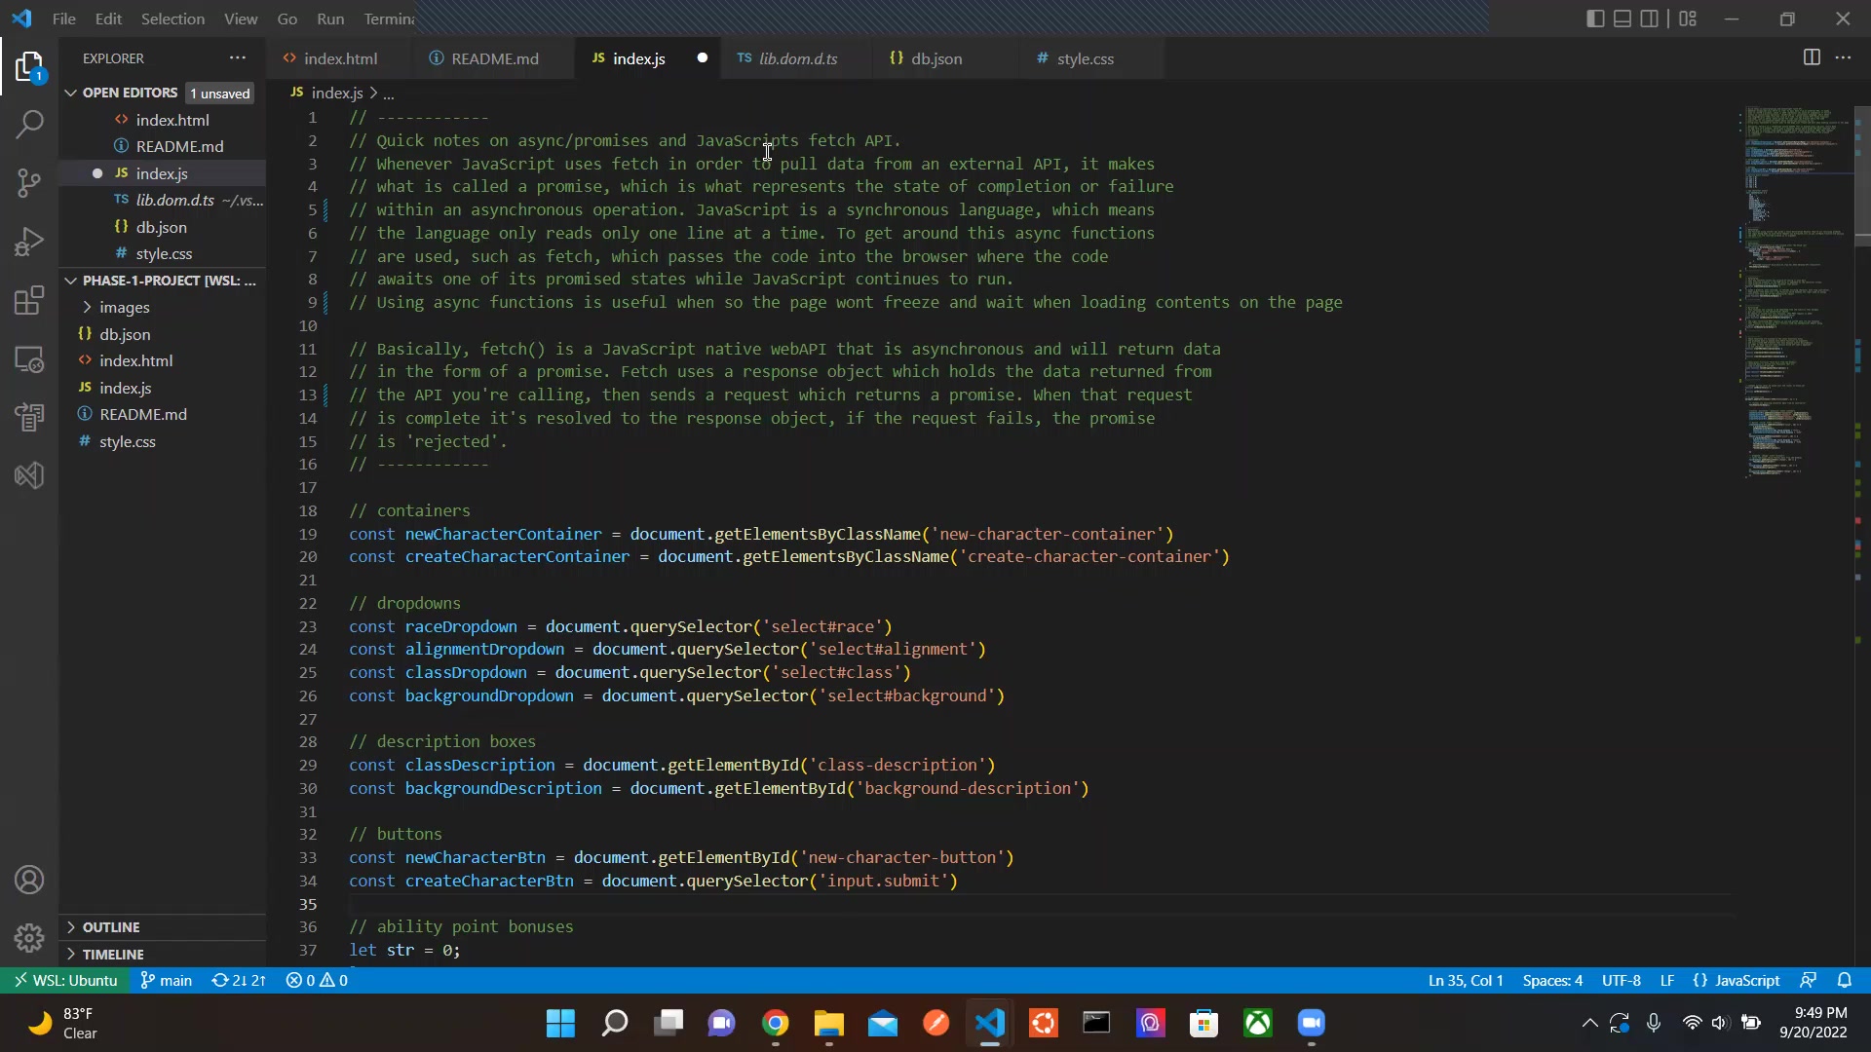
Task: Open the Run and Debug view
Action: [x=29, y=242]
